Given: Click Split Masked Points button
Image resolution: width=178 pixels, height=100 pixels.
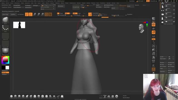Looking at the screenshot, I should [111, 5].
